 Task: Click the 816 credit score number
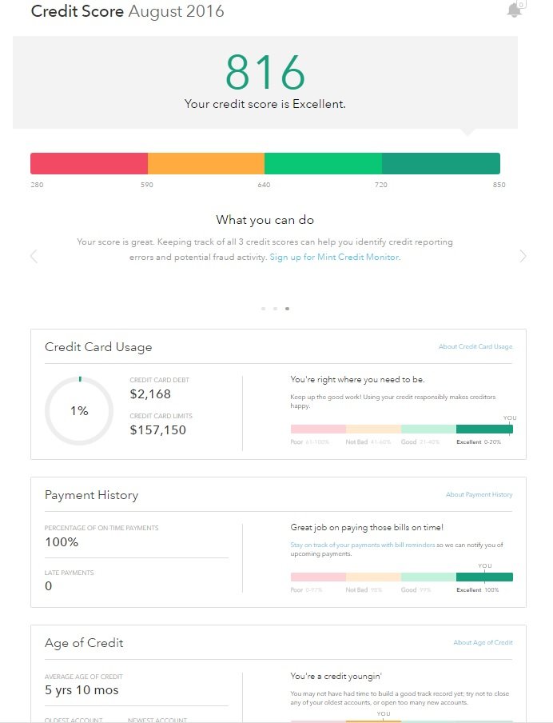pos(265,73)
